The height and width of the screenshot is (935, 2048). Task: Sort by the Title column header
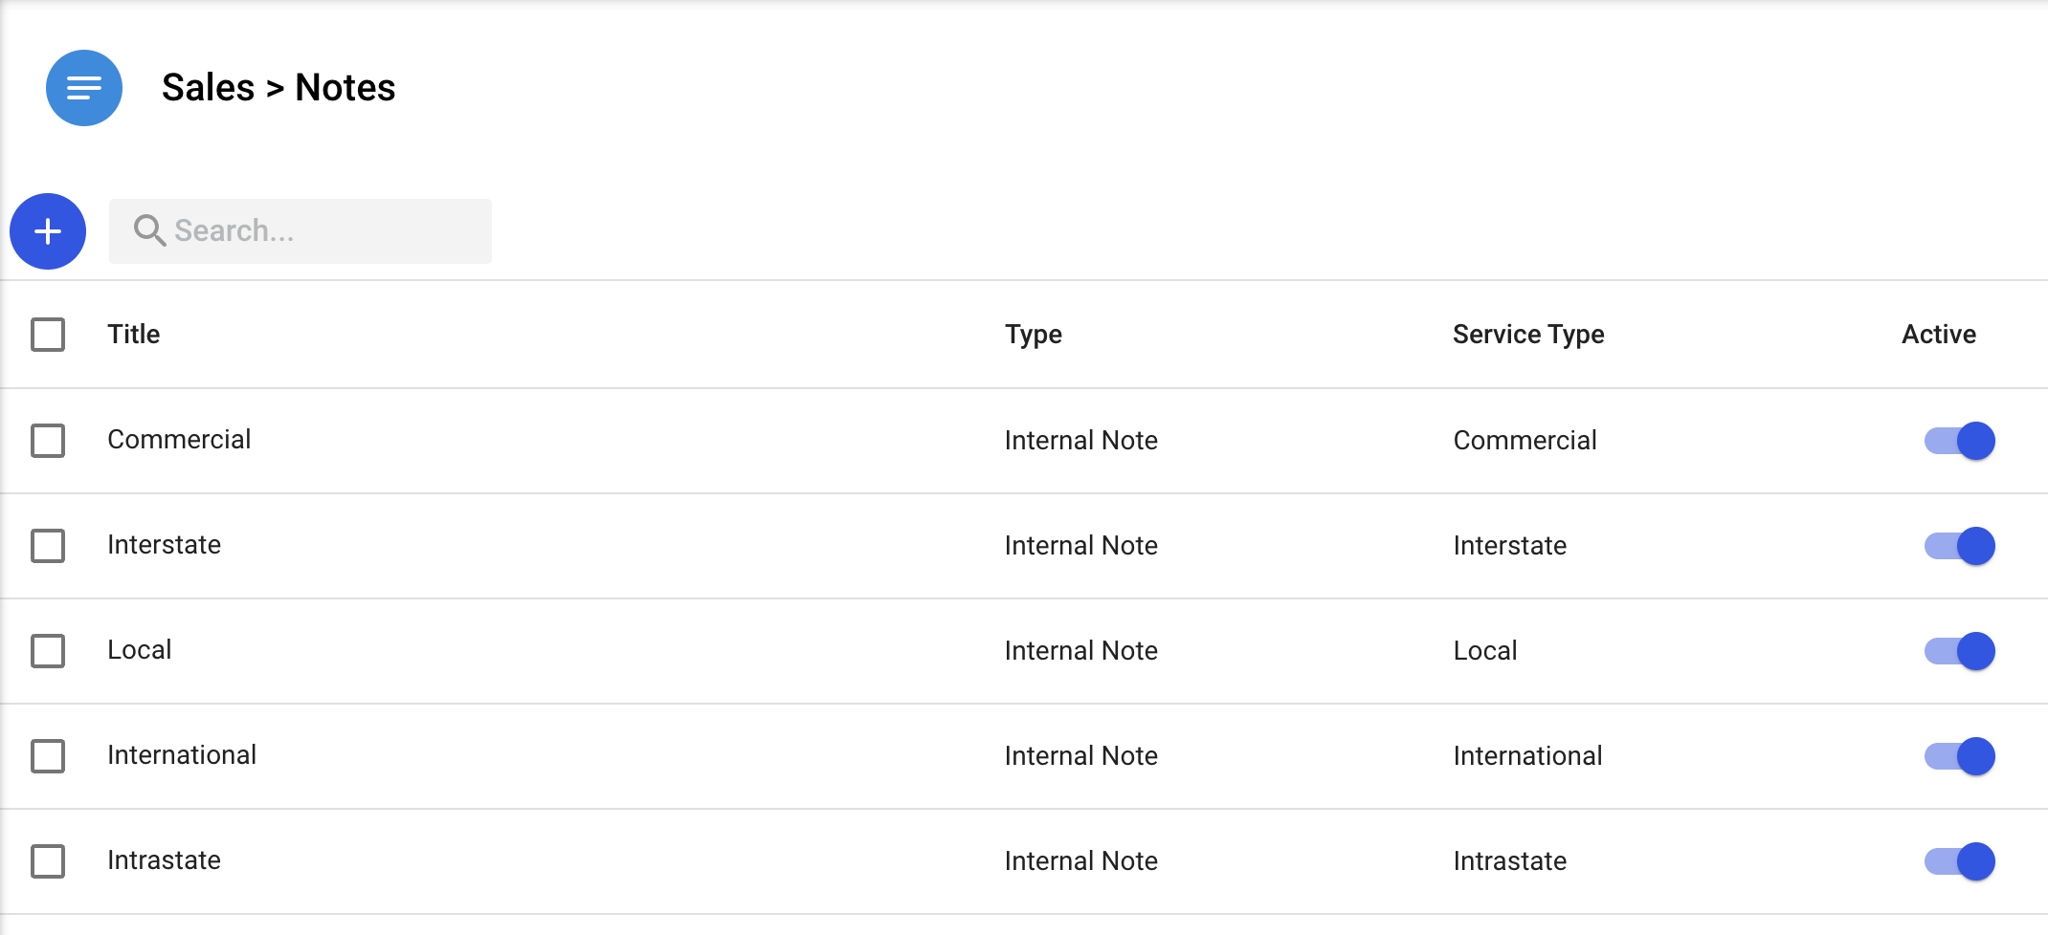tap(134, 335)
